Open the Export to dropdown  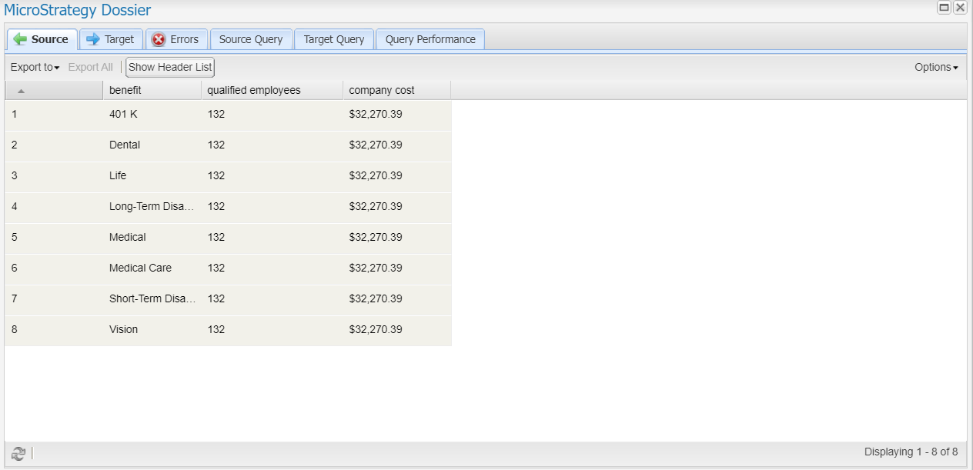[35, 68]
